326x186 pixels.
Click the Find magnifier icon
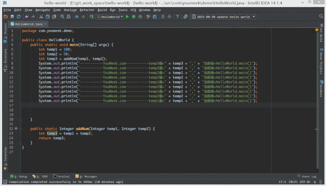[x=62, y=17]
